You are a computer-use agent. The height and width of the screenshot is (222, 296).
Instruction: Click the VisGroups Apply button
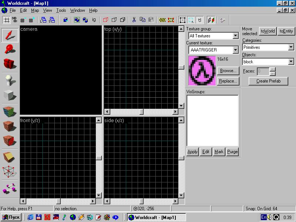(192, 152)
